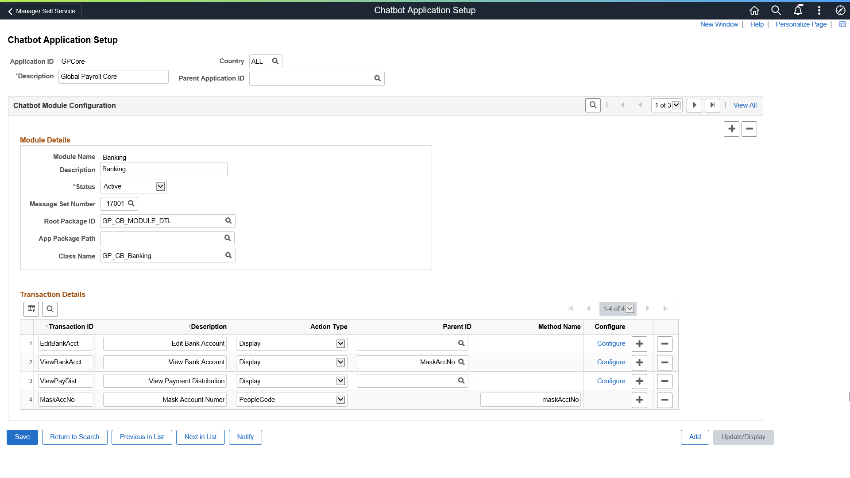This screenshot has width=850, height=478.
Task: Click the Add button at the bottom right
Action: pos(695,436)
